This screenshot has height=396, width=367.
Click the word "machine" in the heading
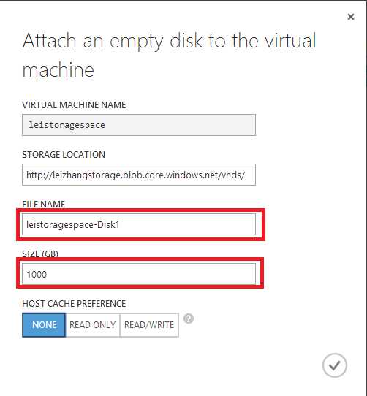[x=58, y=70]
